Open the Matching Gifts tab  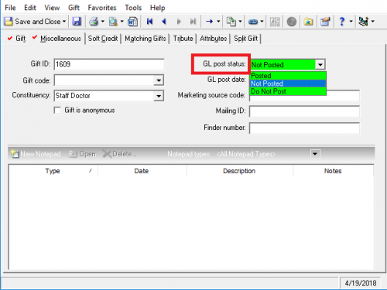click(x=145, y=39)
